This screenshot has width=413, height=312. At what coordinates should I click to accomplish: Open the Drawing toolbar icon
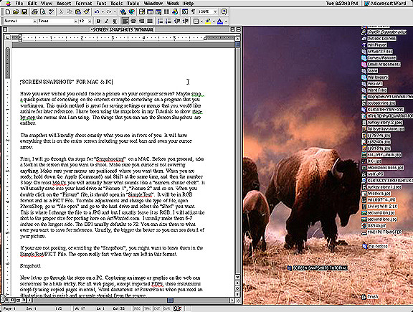175,12
